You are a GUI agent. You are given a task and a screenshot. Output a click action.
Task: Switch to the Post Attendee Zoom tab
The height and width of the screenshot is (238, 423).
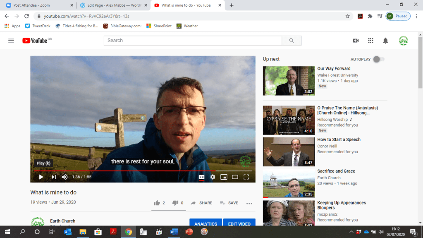coord(37,5)
